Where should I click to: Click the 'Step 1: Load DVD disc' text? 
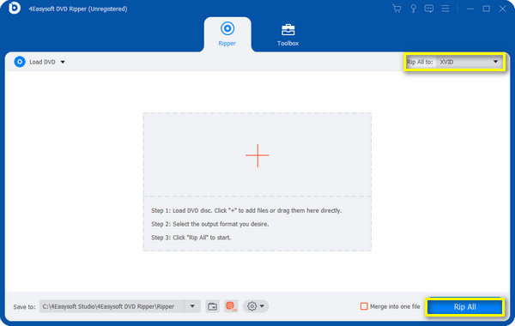(x=246, y=210)
